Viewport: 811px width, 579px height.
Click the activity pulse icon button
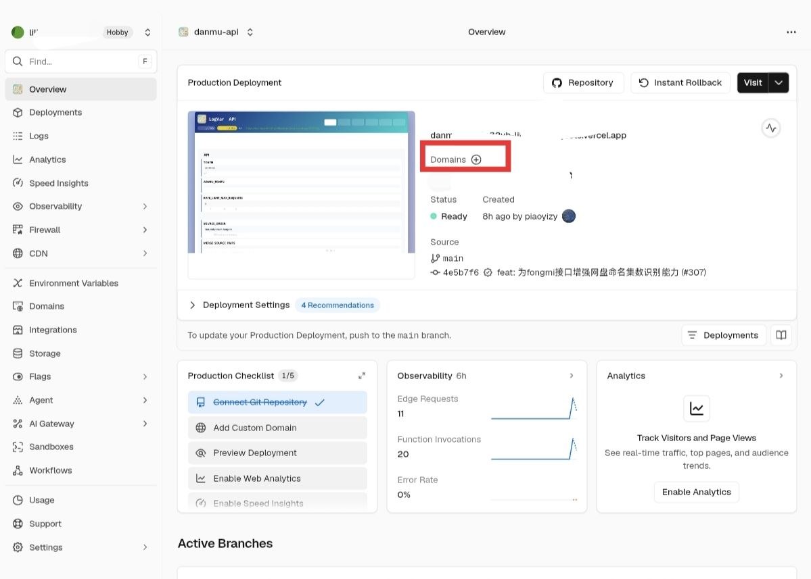(x=770, y=128)
